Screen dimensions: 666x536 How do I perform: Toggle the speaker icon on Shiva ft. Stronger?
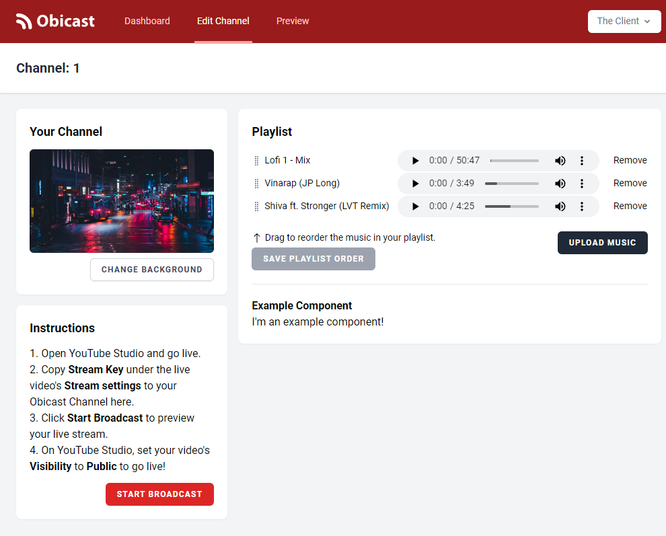click(560, 206)
